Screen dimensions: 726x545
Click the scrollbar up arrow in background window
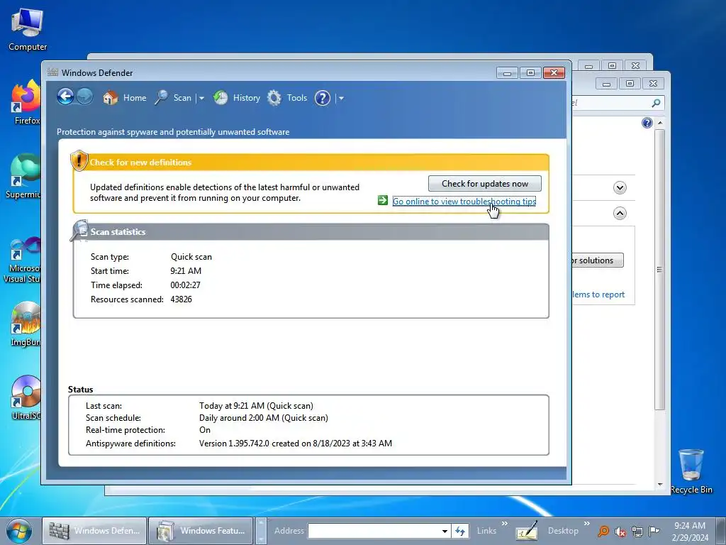click(x=660, y=123)
